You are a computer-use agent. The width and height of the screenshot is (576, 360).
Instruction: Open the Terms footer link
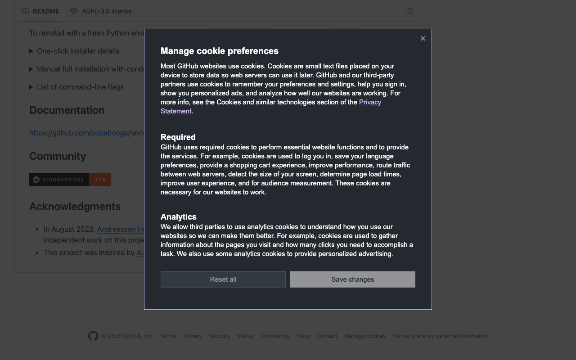168,336
